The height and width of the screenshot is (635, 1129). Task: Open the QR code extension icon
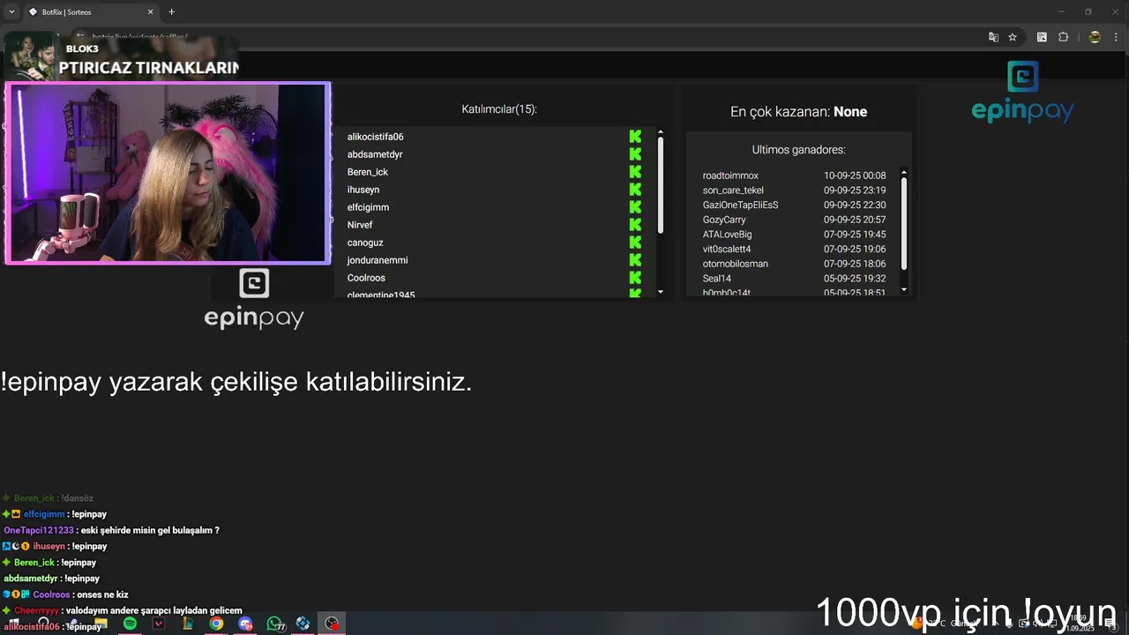click(1042, 37)
